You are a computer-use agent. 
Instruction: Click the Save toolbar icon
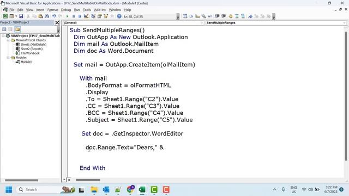click(21, 16)
